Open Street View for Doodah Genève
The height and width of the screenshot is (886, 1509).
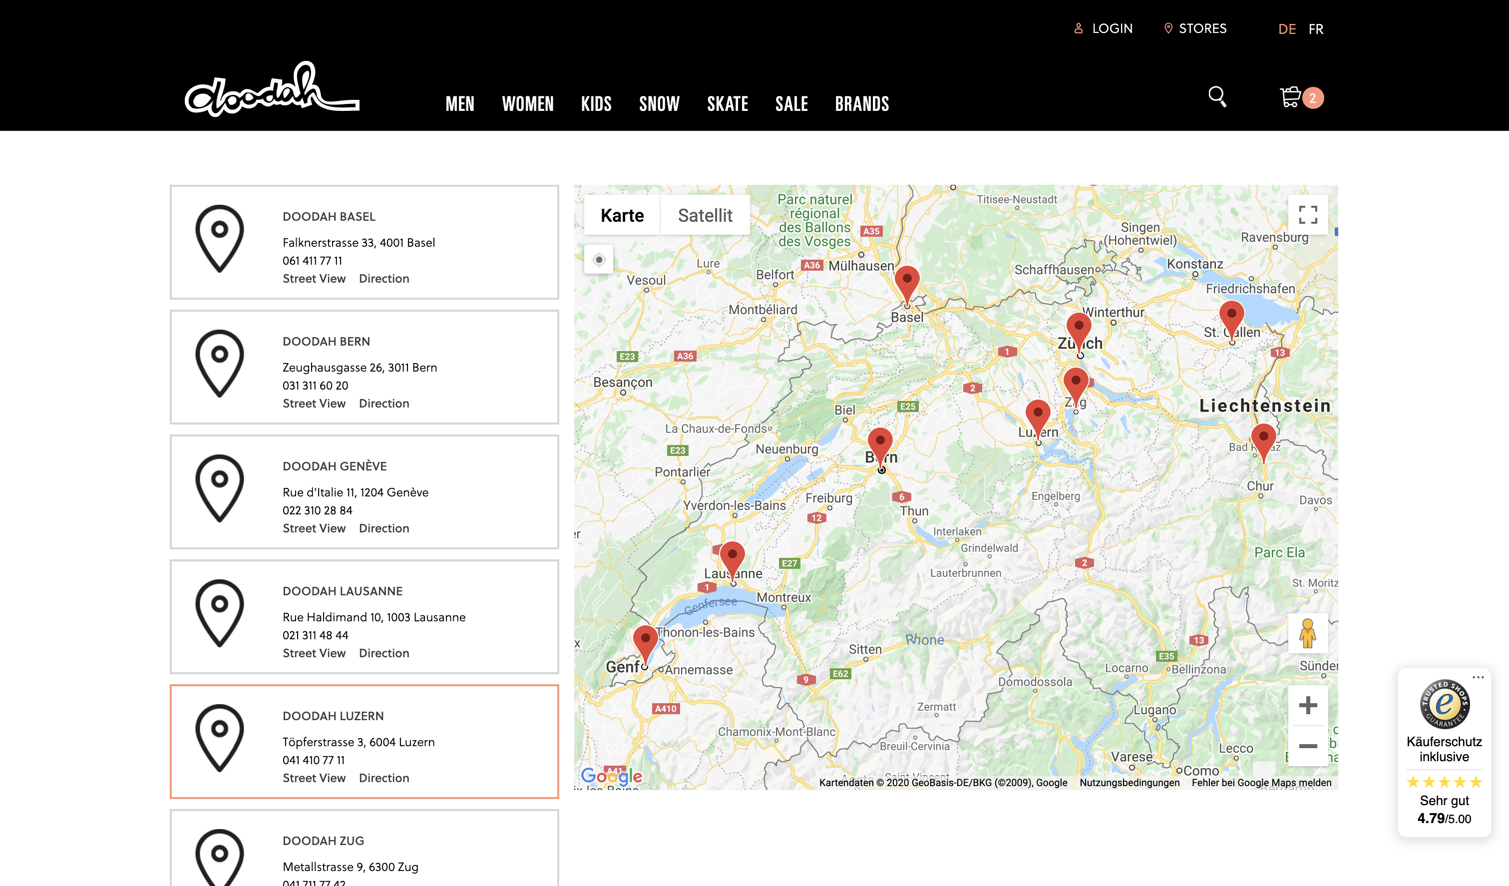click(x=314, y=528)
